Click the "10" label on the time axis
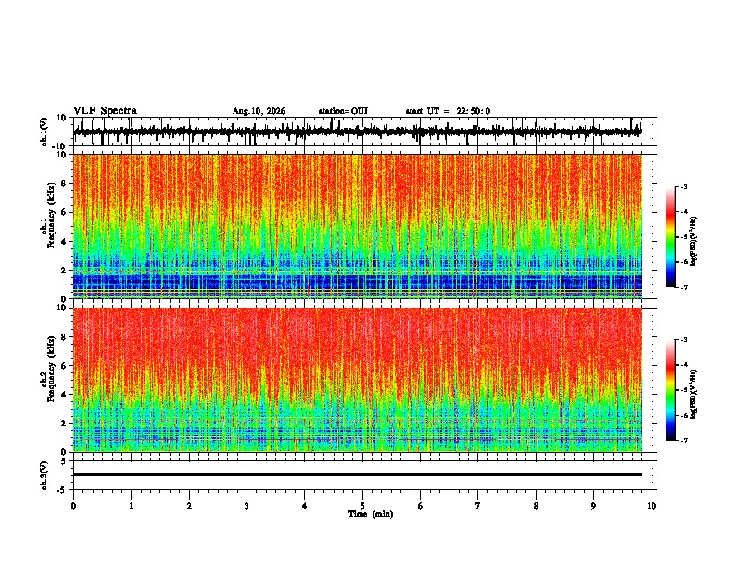 (652, 506)
